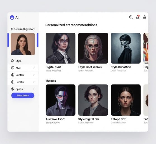Open the Entope Brit thumbnail
Screen dimensions: 156x144
pos(126,100)
